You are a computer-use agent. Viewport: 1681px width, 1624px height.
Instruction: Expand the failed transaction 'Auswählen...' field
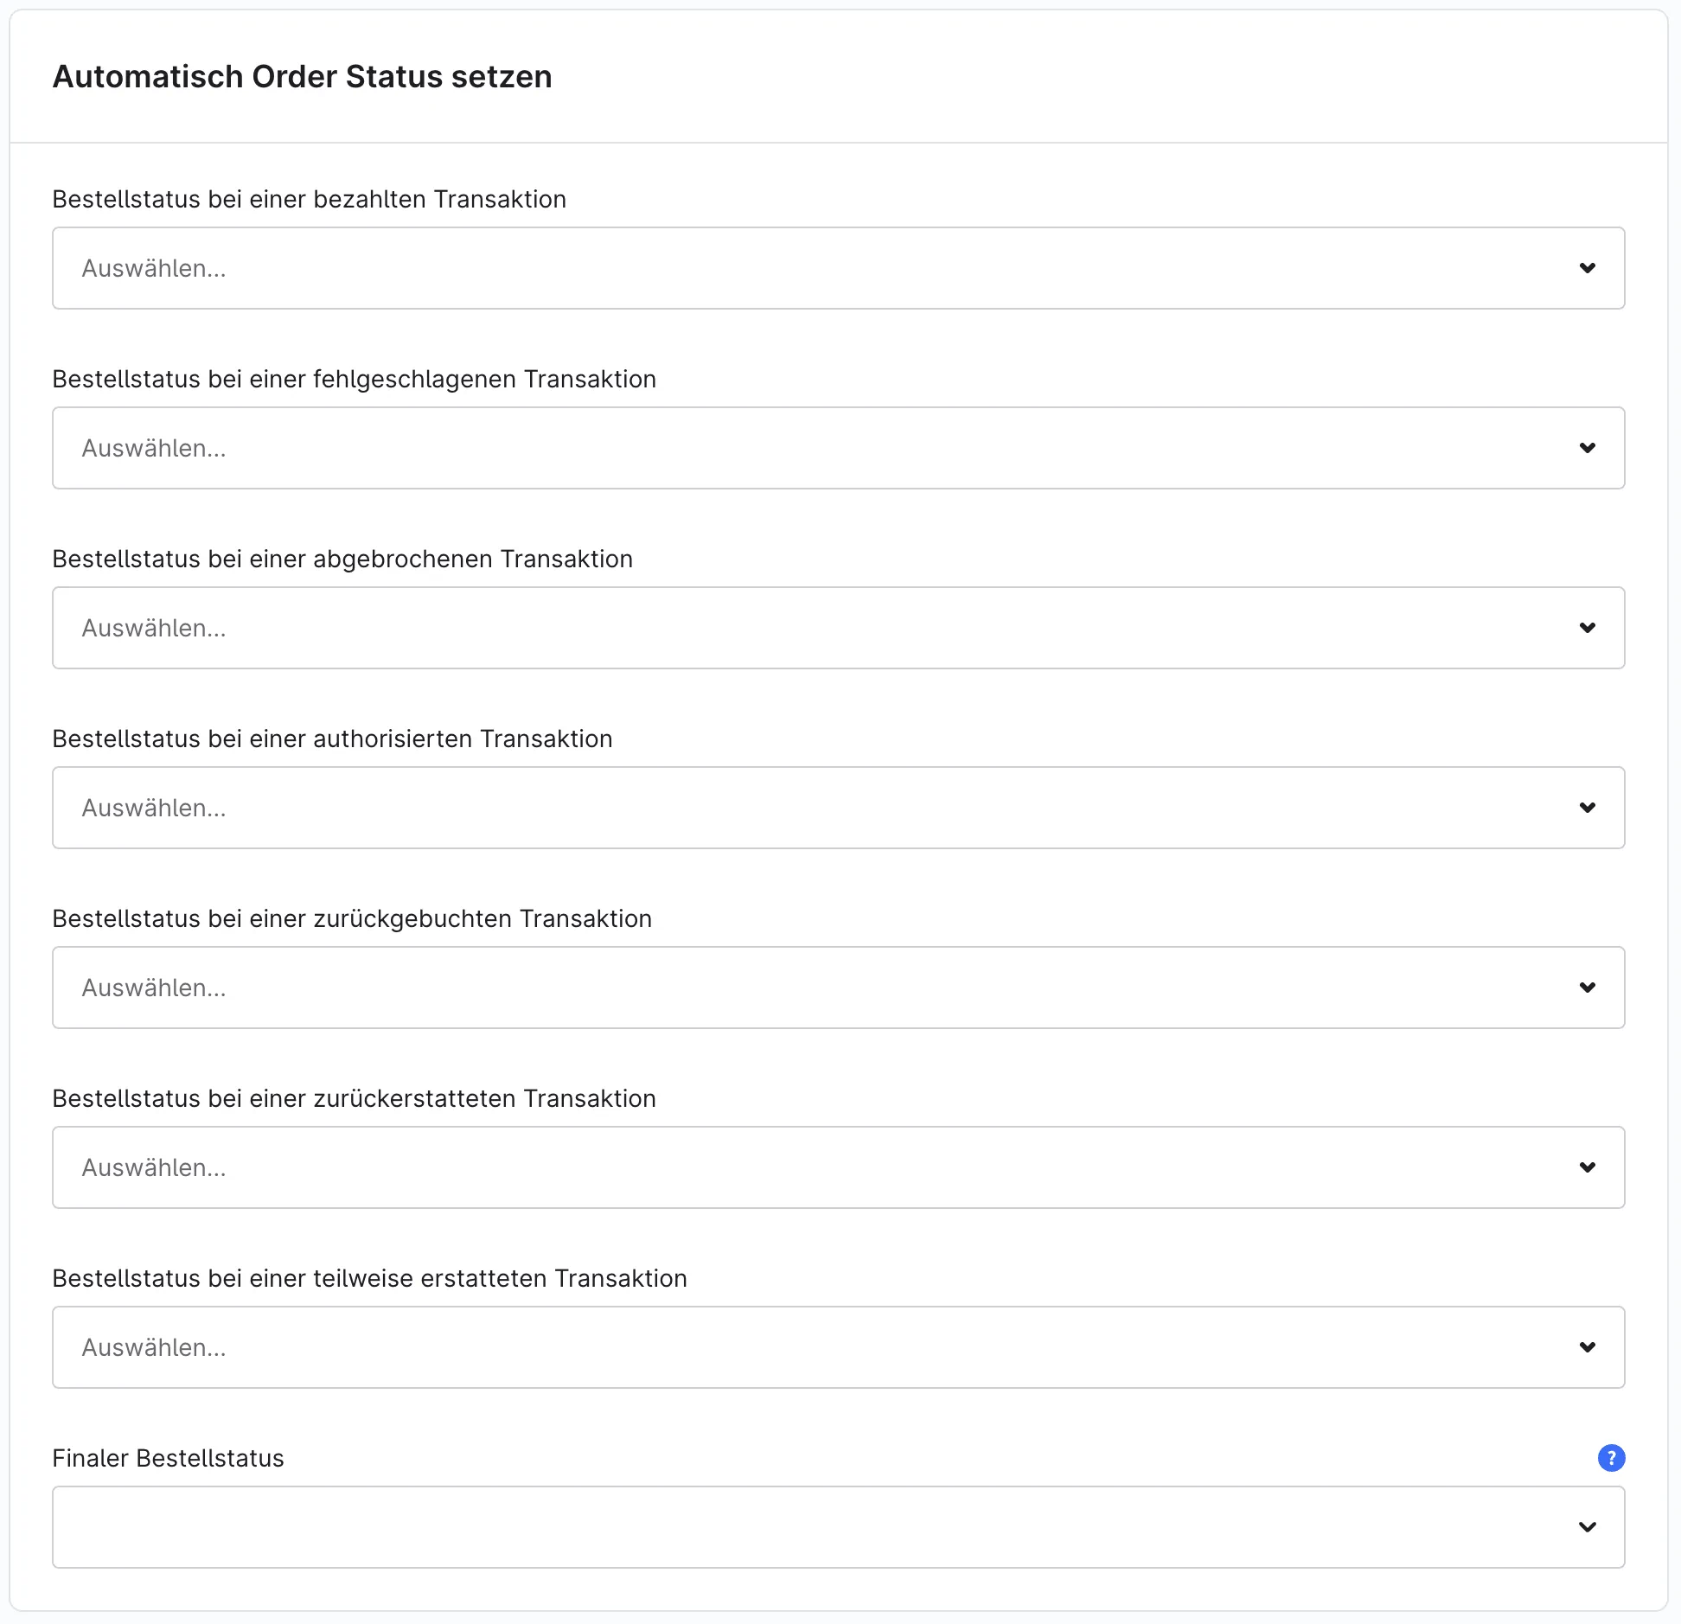(x=838, y=448)
